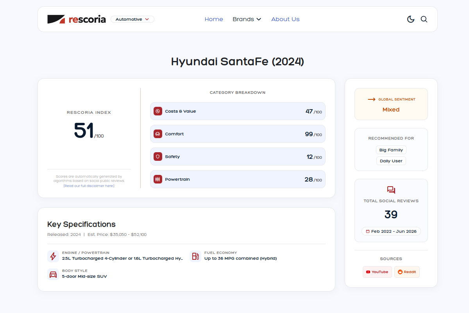Click the Recommended For heading

tap(391, 139)
